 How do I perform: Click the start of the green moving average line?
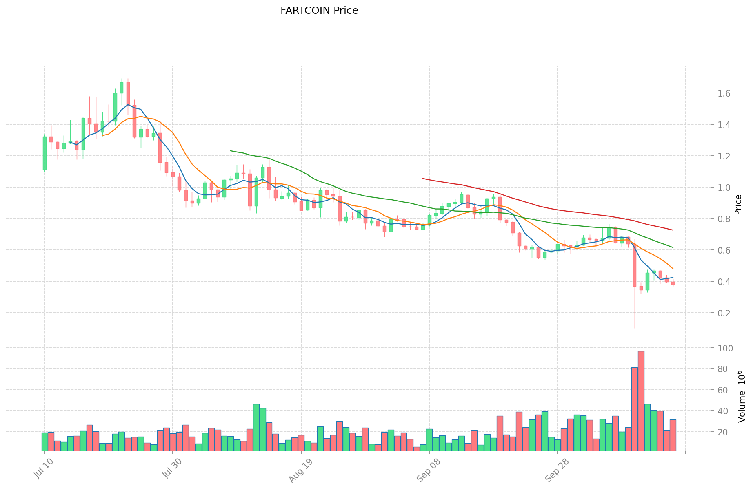point(231,151)
